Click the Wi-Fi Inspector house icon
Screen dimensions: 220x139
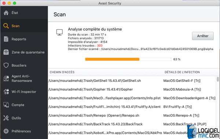6,92
